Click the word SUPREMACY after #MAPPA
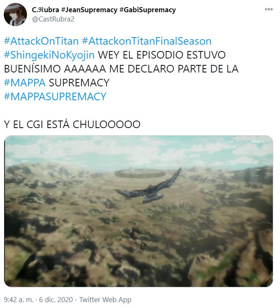Image resolution: width=280 pixels, height=308 pixels. tap(79, 83)
